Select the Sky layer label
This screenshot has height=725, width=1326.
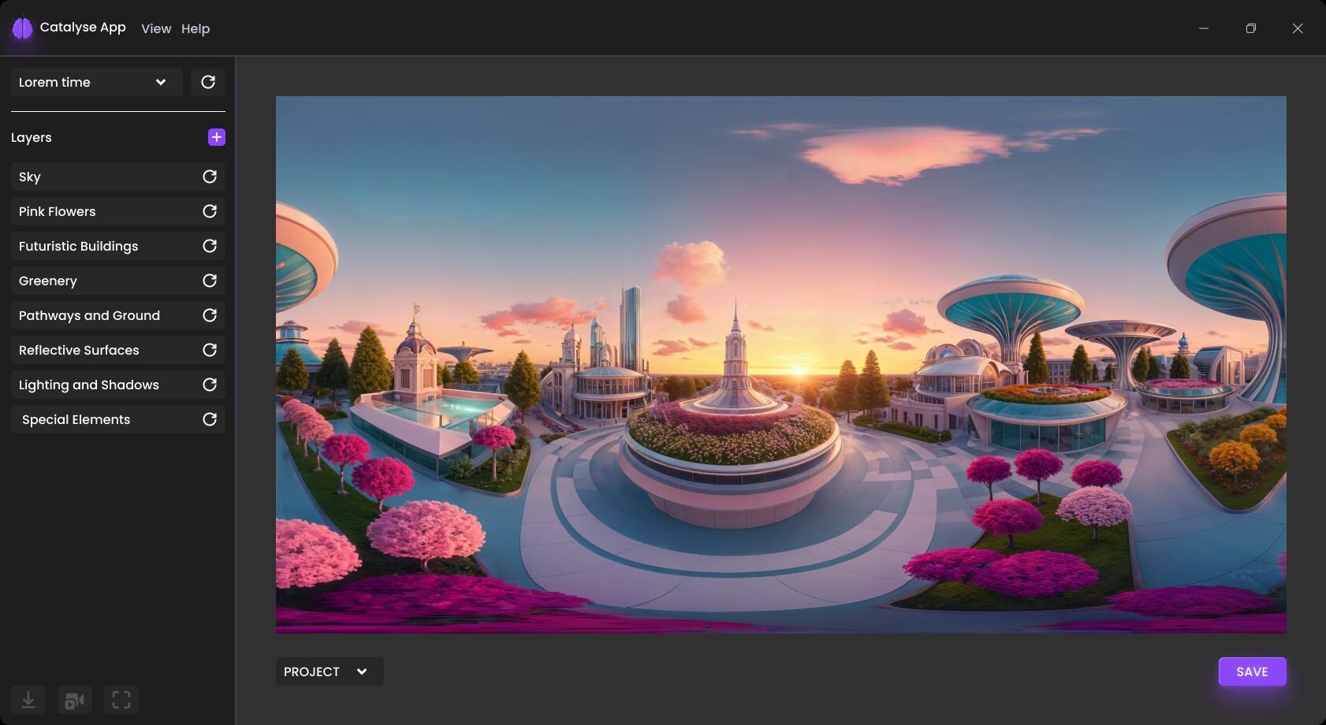pyautogui.click(x=30, y=177)
